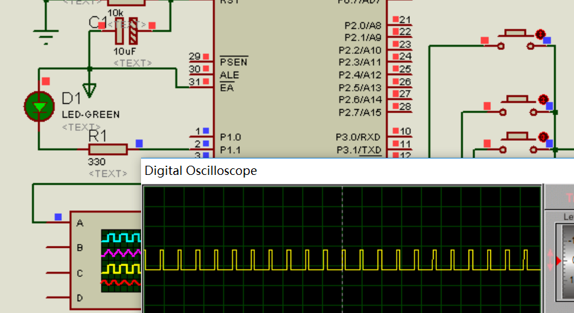Viewport: 574px width, 313px height.
Task: Click the blue state indicator at scope pin A
Action: coord(58,217)
